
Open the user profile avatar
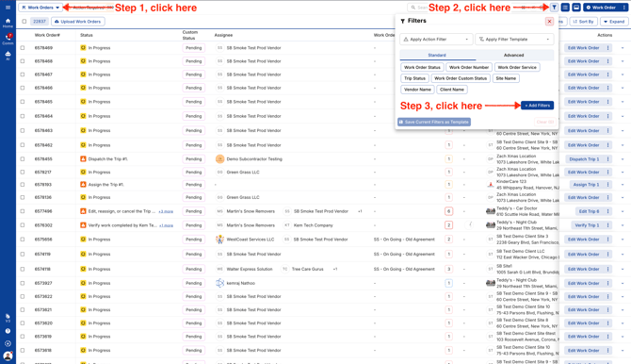coord(8,356)
